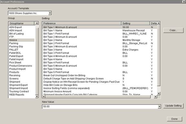
Task: Click the Extra Charges setting value
Action: (130, 50)
